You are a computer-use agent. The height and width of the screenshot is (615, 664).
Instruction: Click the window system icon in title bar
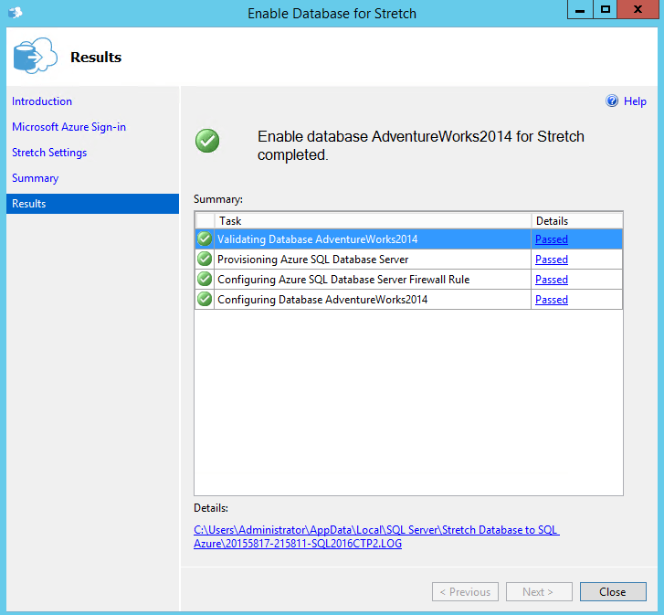[14, 13]
